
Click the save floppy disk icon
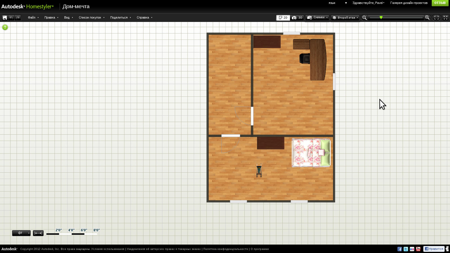(x=5, y=18)
